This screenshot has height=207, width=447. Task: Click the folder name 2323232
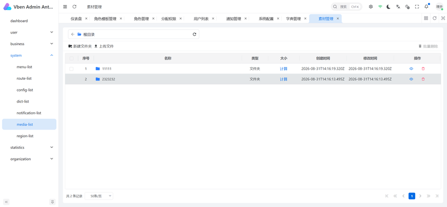pos(108,79)
